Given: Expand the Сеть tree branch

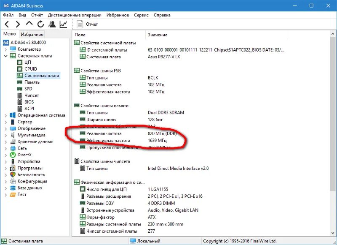Looking at the screenshot, I should (x=5, y=148).
